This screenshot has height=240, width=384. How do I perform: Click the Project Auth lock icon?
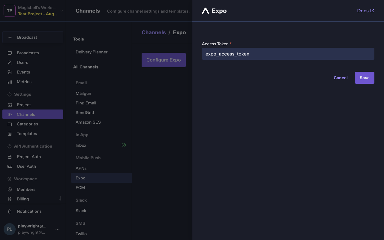tap(10, 157)
